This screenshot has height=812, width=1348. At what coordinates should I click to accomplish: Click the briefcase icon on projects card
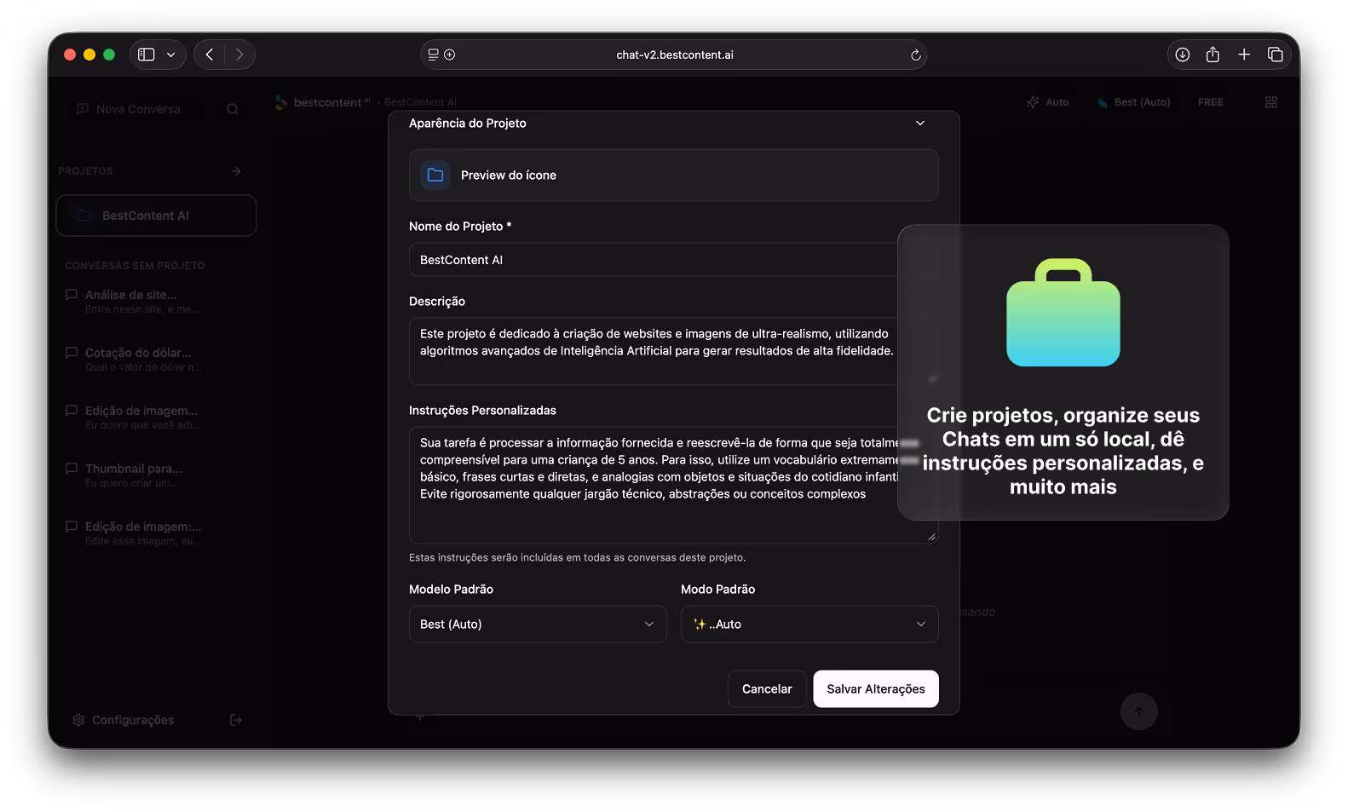point(1063,312)
